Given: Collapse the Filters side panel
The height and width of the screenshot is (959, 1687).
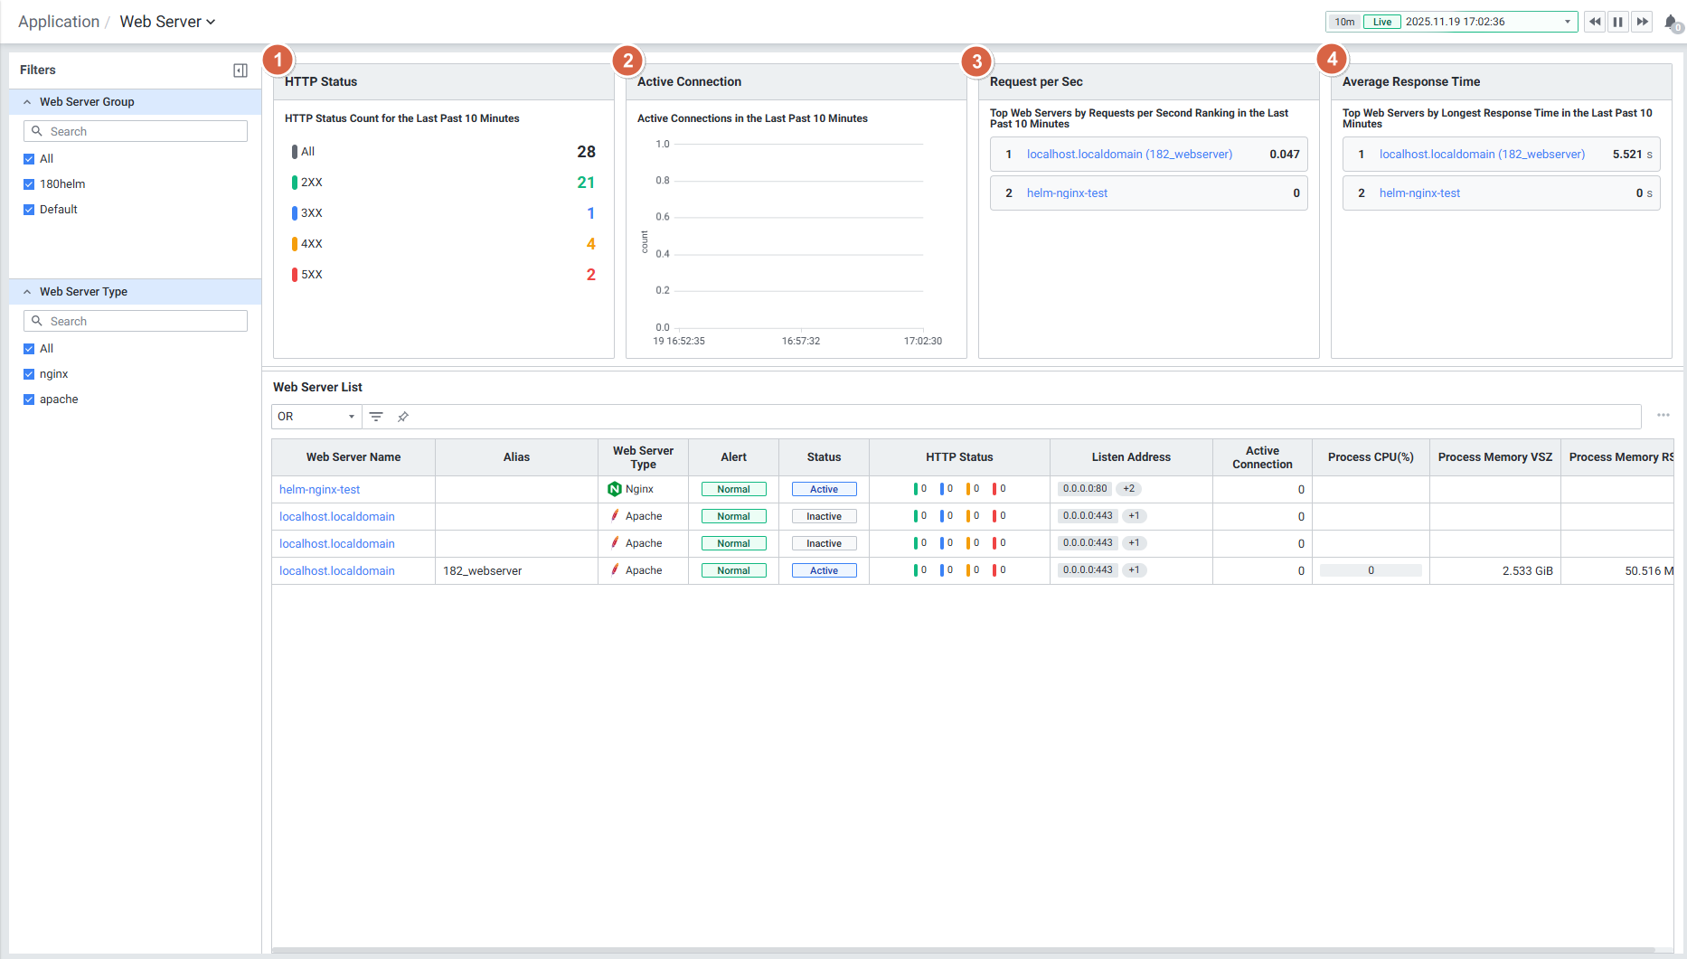Looking at the screenshot, I should (x=240, y=71).
